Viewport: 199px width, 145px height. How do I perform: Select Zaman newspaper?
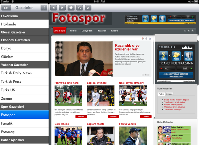tap(24, 98)
